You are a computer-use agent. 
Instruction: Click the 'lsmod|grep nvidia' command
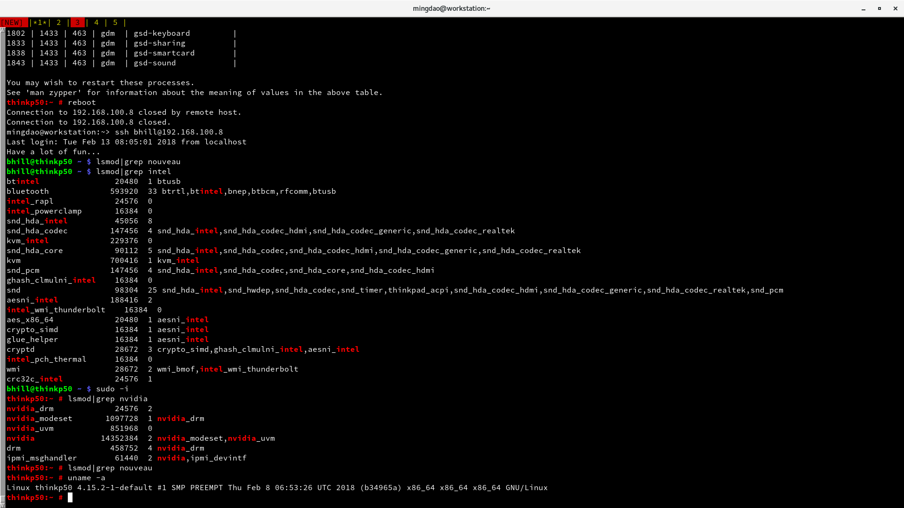tap(108, 399)
